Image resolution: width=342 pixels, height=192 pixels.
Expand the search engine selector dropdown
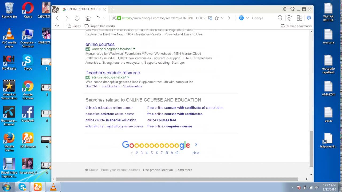point(248,18)
